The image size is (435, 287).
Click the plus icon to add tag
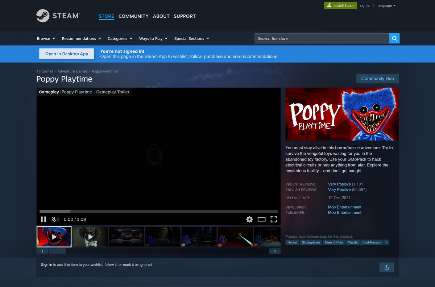click(x=386, y=242)
